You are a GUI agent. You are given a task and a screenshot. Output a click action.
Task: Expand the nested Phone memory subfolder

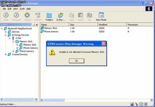pyautogui.click(x=17, y=48)
